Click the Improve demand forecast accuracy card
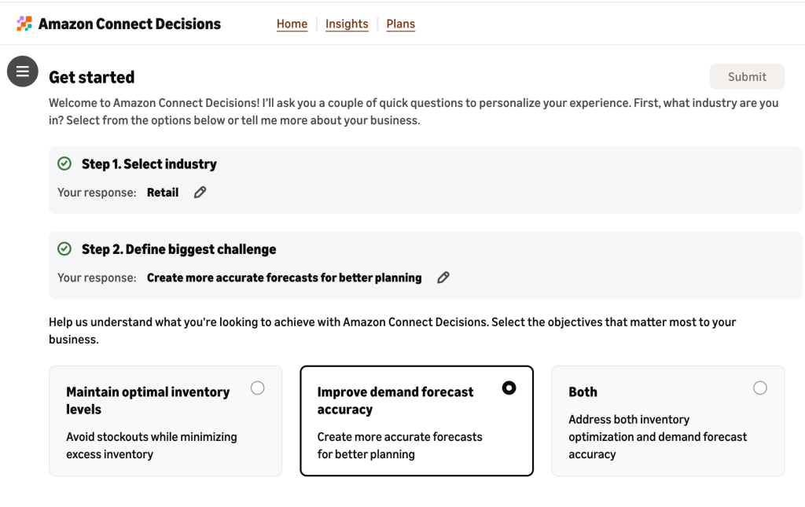This screenshot has width=805, height=507. [x=417, y=421]
